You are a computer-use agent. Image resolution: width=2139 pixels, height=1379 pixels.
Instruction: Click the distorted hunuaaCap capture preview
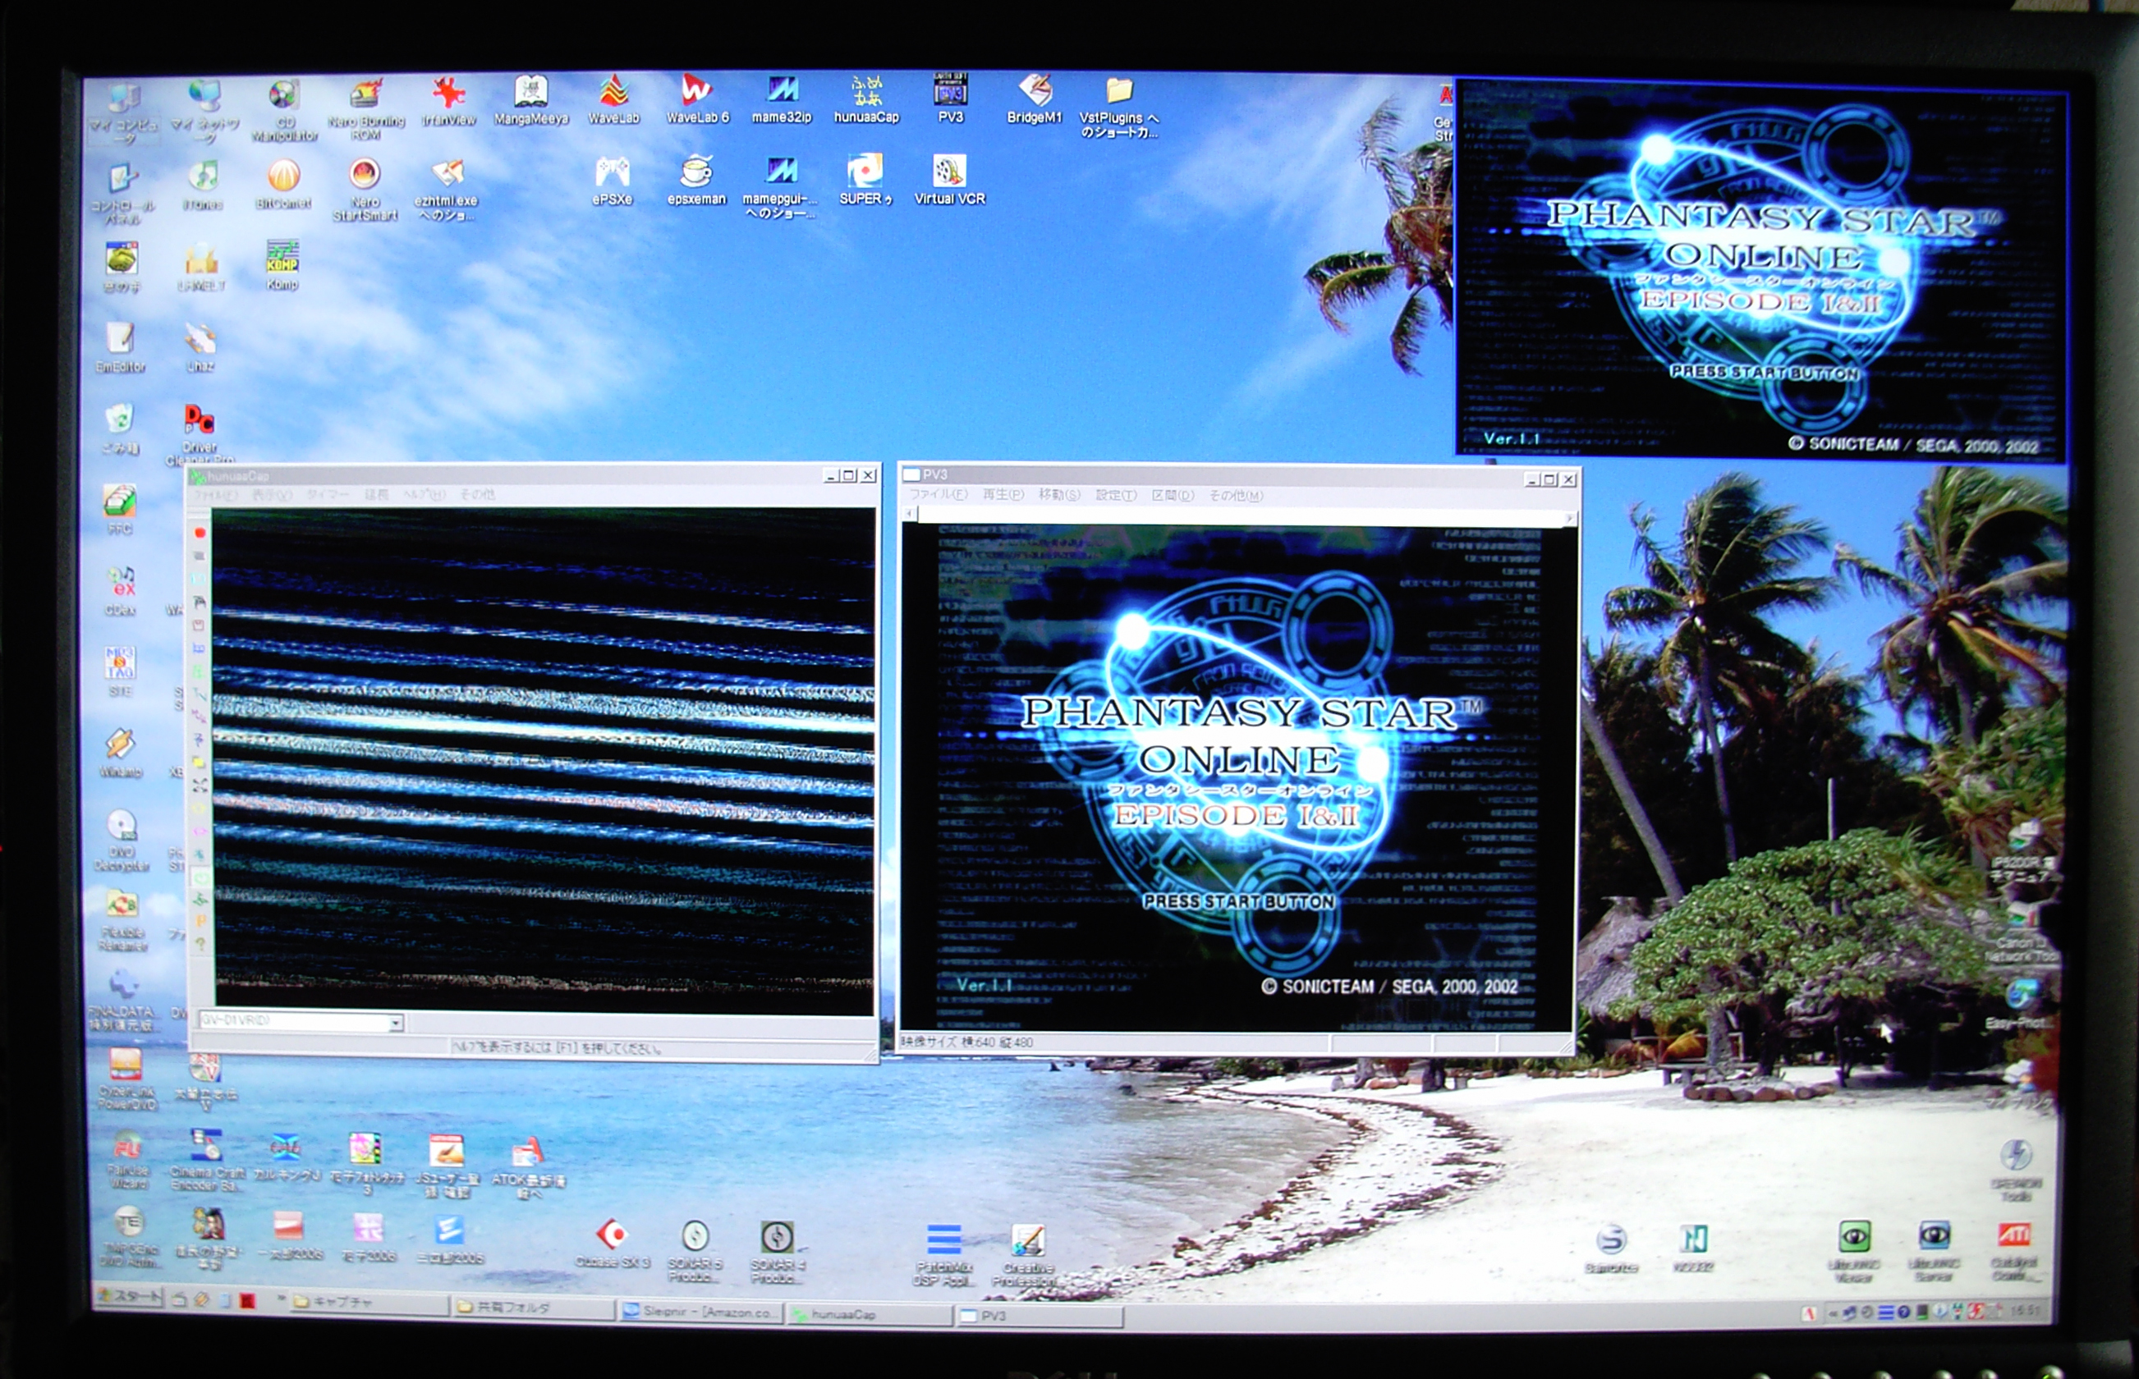[x=544, y=759]
